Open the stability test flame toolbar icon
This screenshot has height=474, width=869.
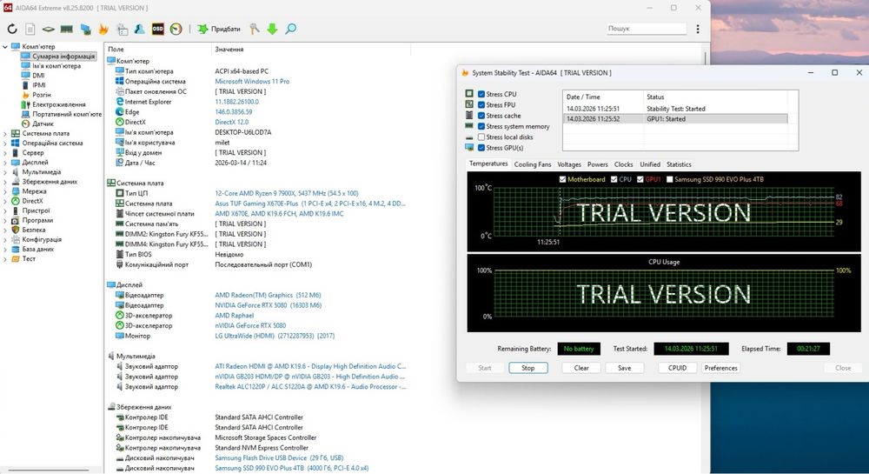click(103, 29)
